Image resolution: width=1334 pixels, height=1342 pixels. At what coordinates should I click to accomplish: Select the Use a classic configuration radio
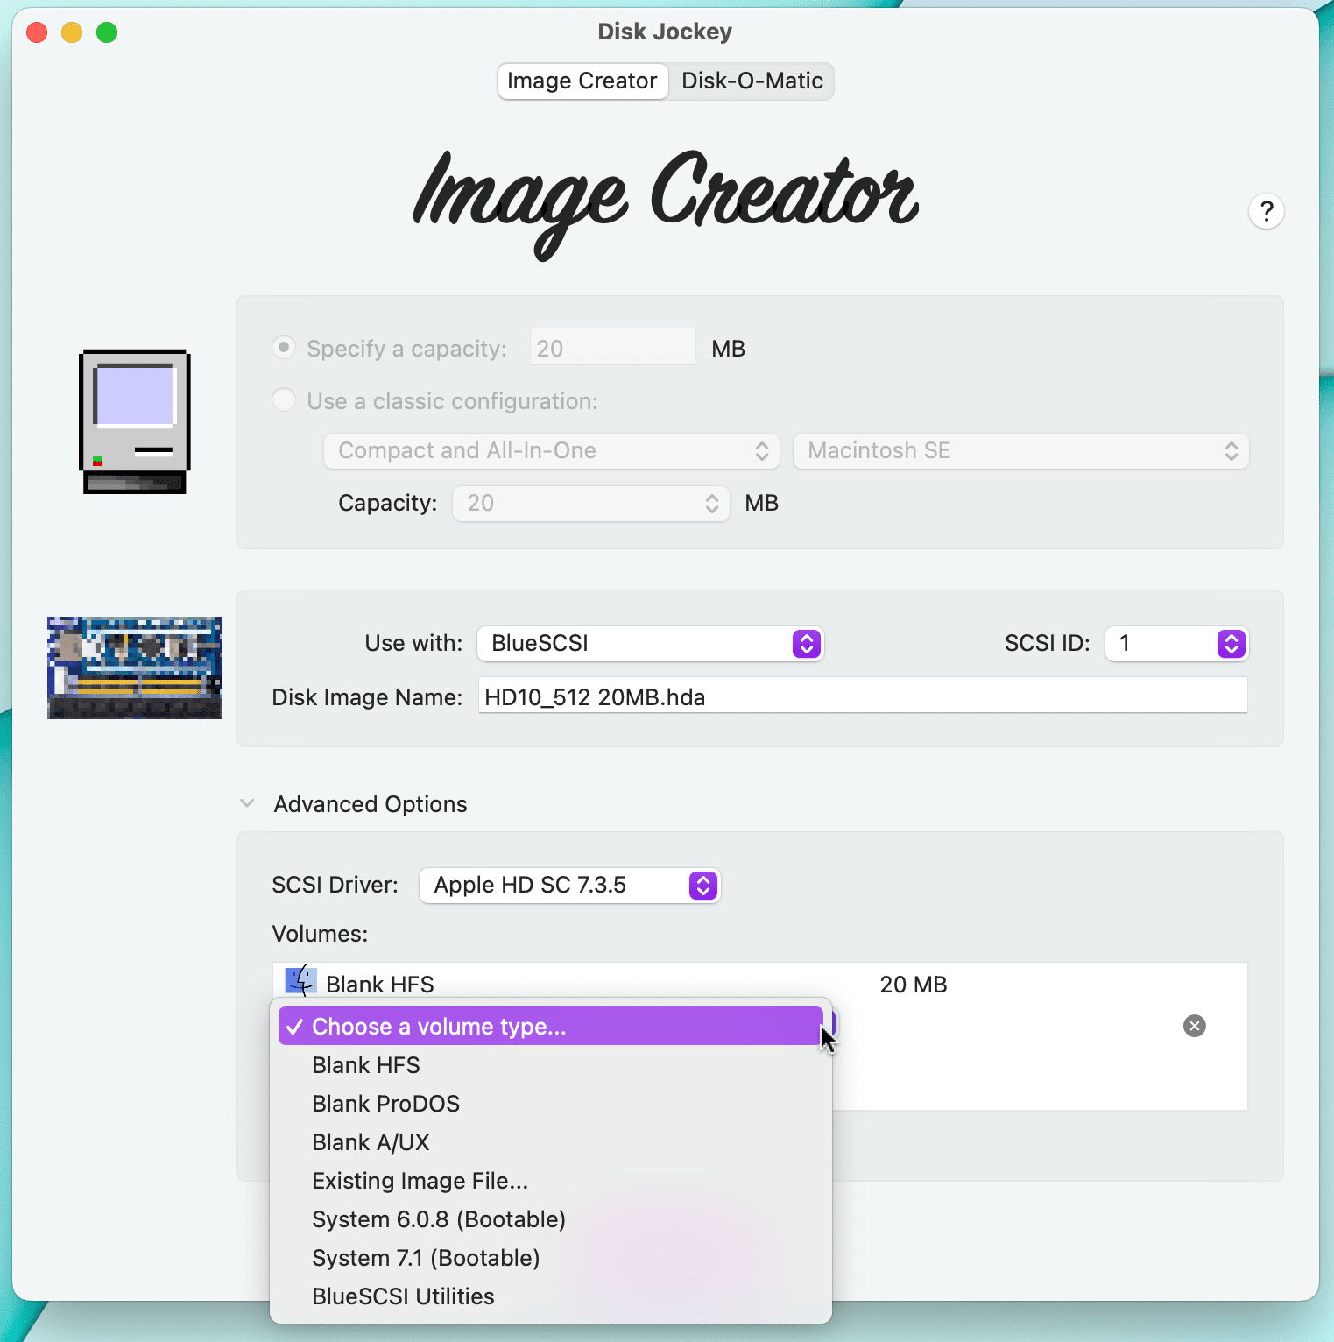(284, 400)
